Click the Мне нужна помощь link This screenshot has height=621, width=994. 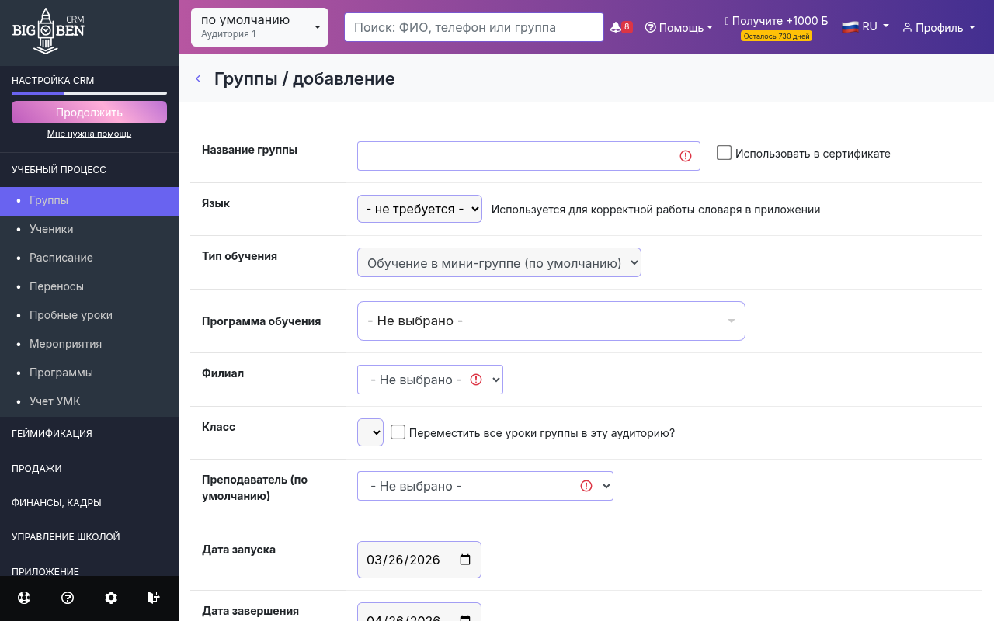pyautogui.click(x=89, y=133)
